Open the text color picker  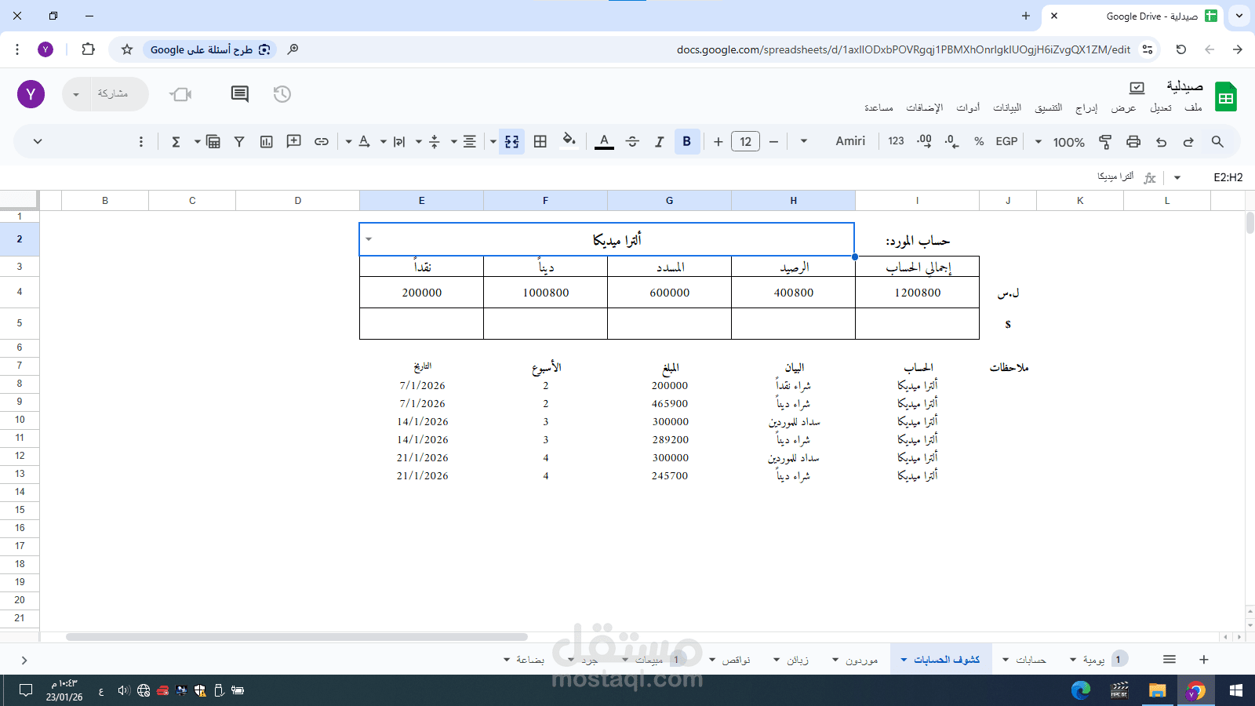[x=604, y=142]
